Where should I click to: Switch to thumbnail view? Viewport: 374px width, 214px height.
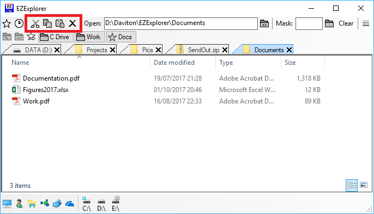click(364, 185)
